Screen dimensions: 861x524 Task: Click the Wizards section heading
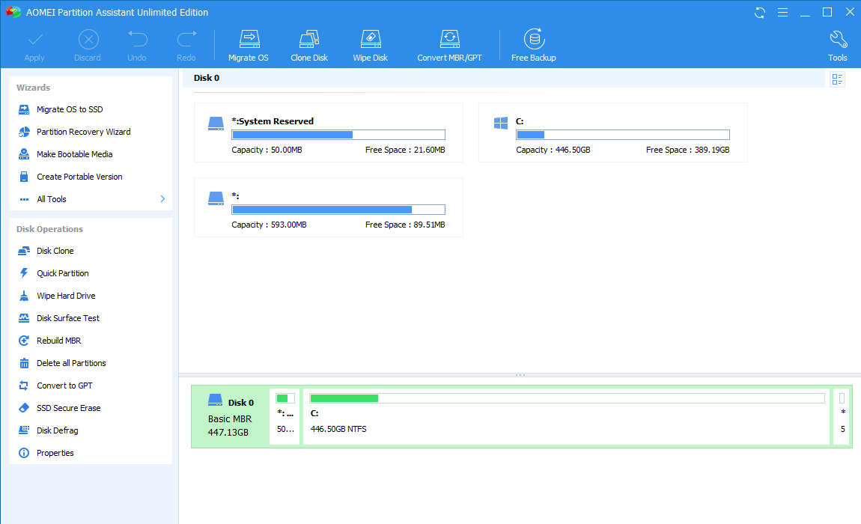pyautogui.click(x=34, y=88)
